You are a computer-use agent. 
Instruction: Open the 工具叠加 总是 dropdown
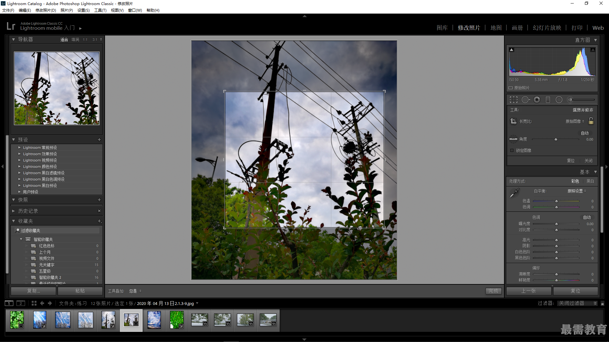tap(135, 291)
